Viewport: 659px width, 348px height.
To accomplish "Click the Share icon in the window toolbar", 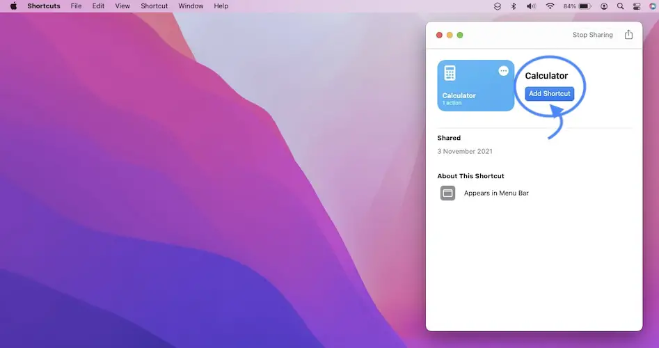I will pos(628,35).
